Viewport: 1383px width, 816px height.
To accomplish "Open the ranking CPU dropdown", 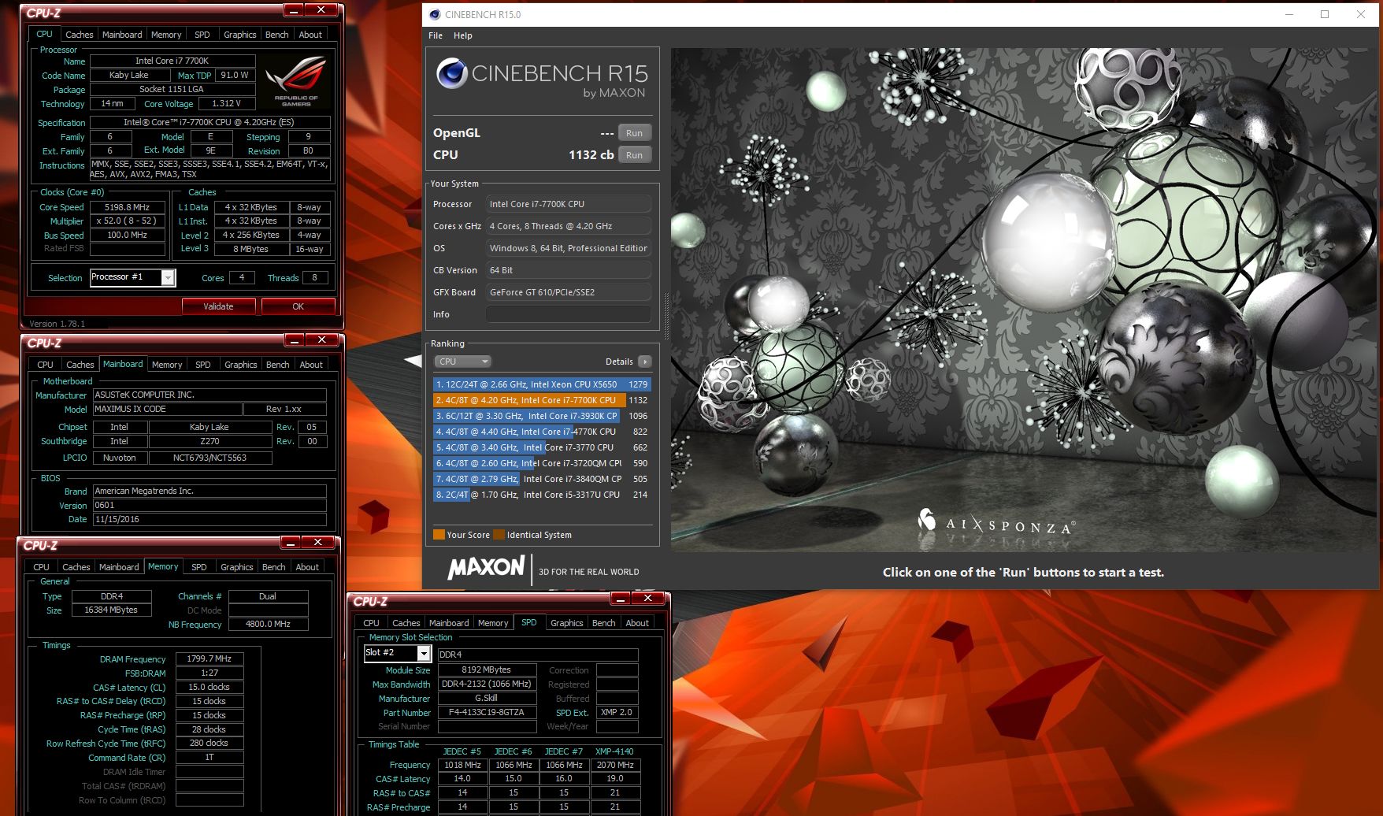I will pos(463,362).
